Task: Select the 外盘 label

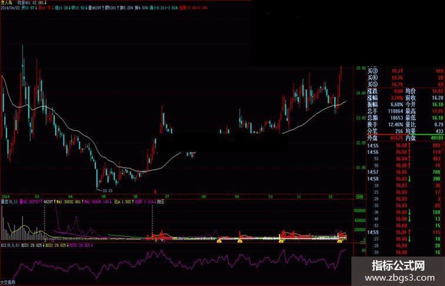Action: [x=372, y=138]
